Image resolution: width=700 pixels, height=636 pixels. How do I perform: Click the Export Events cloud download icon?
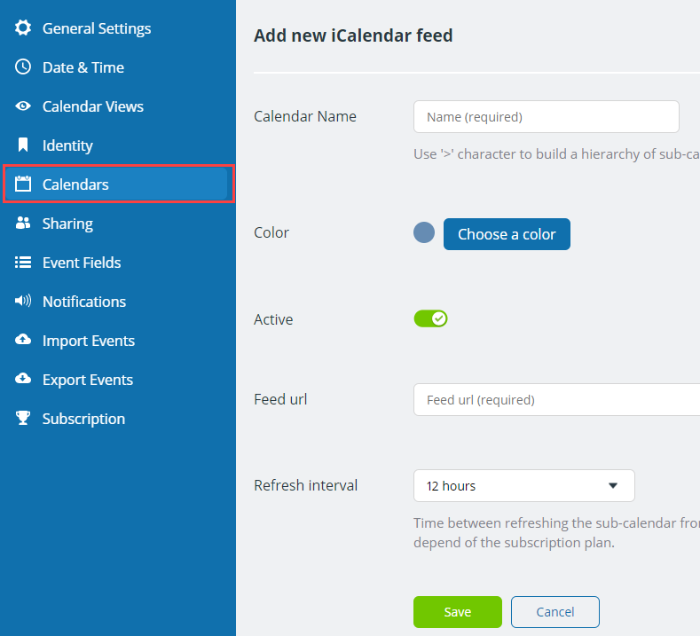tap(23, 379)
